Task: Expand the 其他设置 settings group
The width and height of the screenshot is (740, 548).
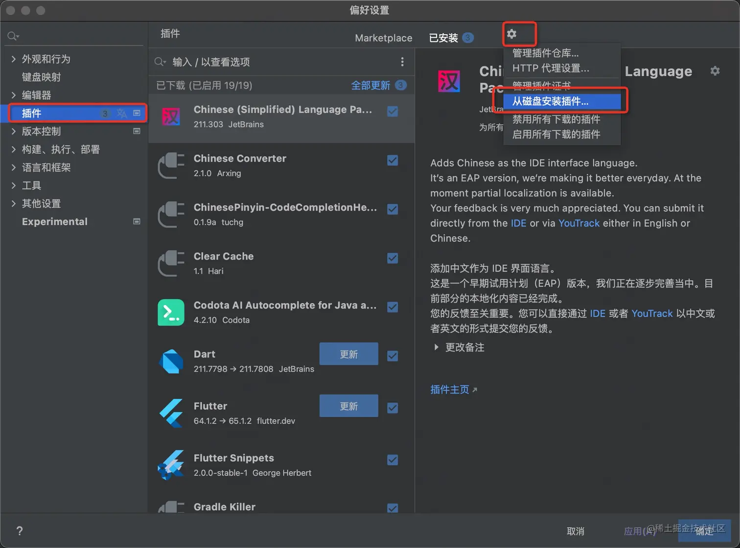Action: click(14, 203)
